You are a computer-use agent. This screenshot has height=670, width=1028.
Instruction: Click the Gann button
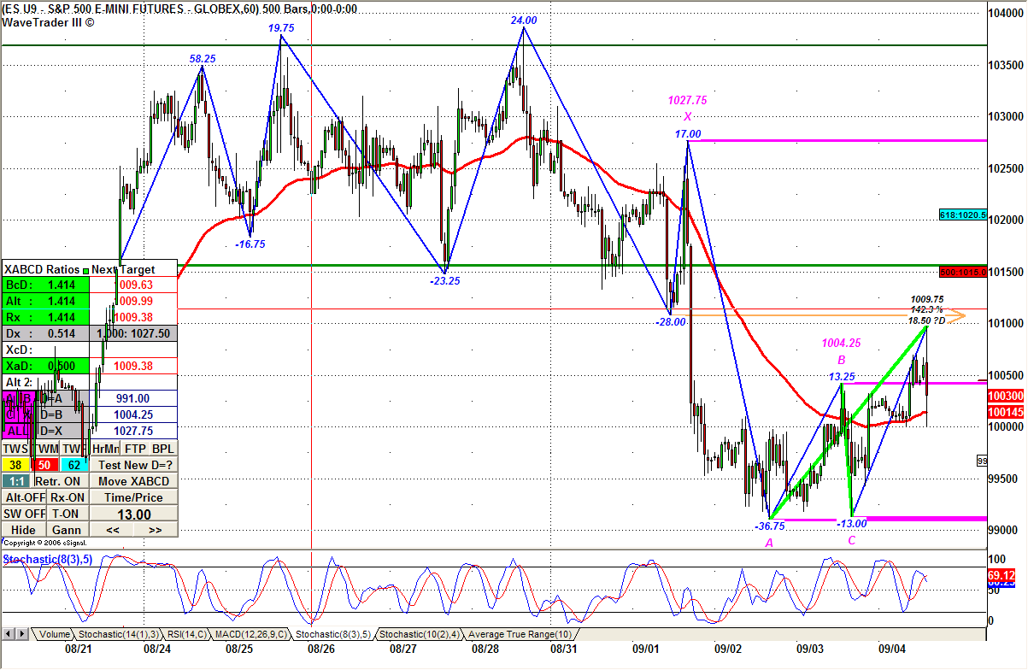[68, 530]
